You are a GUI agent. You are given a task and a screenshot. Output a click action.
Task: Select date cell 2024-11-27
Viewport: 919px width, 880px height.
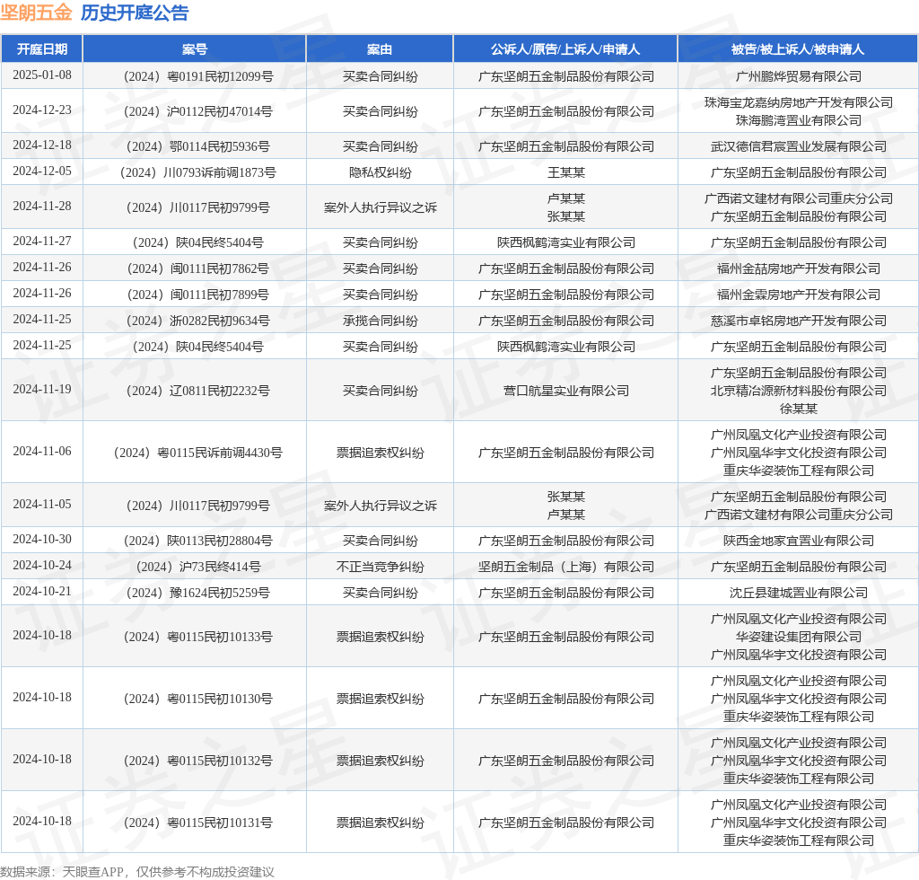coord(41,242)
